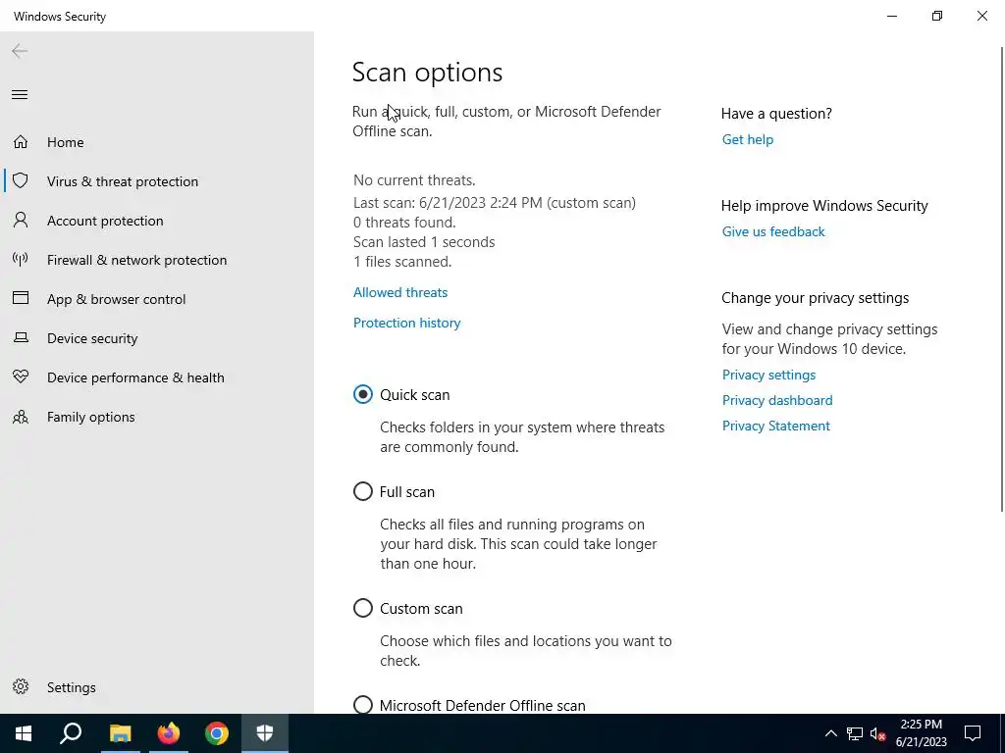This screenshot has width=1005, height=753.
Task: Click the '0 threats found.' text
Action: pos(404,223)
